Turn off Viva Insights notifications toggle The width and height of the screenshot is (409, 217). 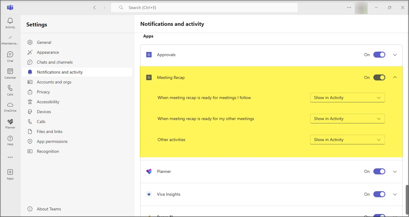[379, 194]
